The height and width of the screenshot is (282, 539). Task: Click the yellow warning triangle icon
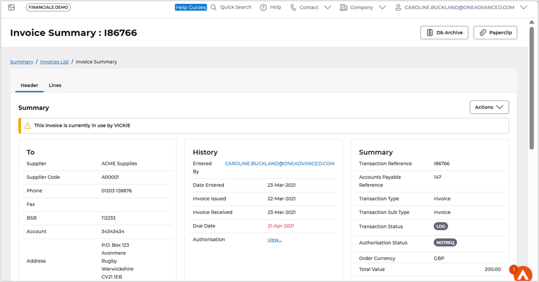(27, 126)
